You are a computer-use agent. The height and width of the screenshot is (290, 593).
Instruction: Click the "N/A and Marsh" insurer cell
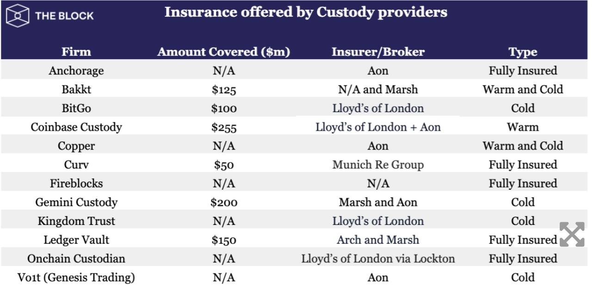click(x=378, y=90)
